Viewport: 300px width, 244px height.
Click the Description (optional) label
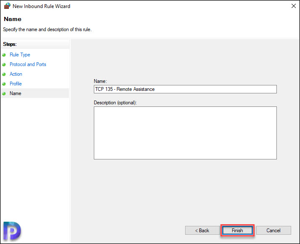pos(115,103)
